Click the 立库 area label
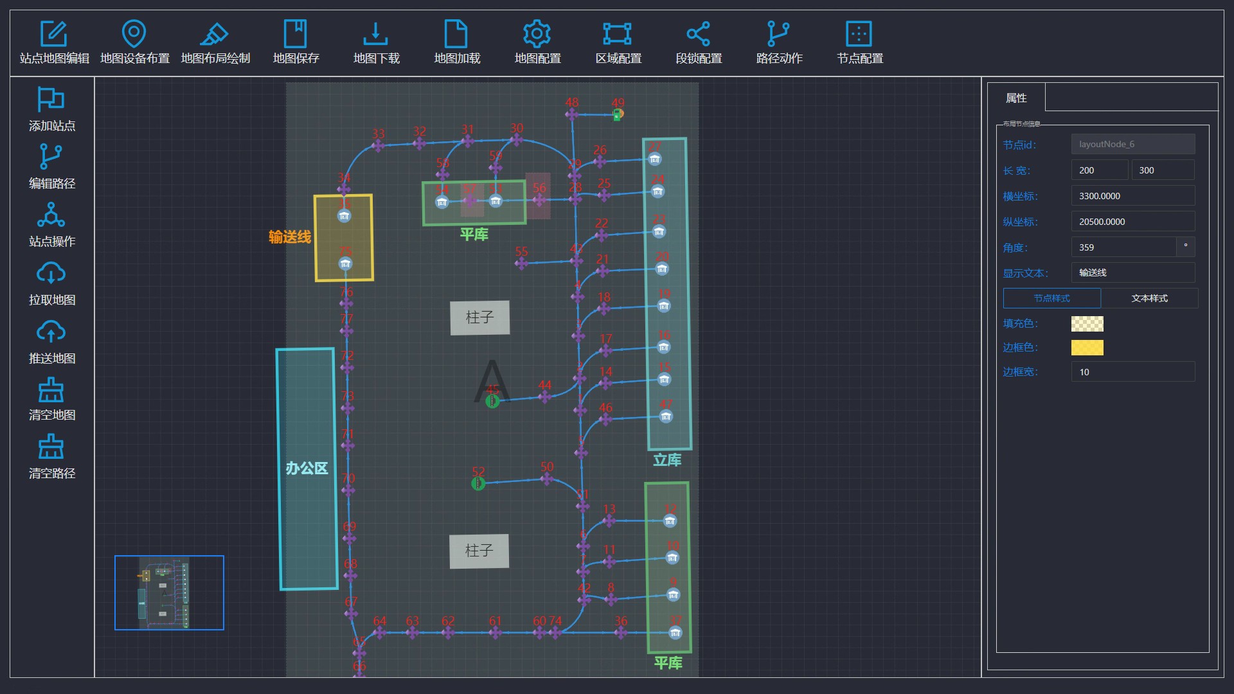The image size is (1234, 694). pyautogui.click(x=667, y=460)
